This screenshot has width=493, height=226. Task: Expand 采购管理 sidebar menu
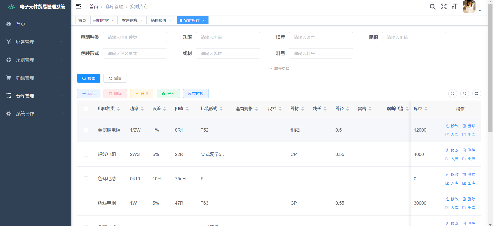click(35, 60)
